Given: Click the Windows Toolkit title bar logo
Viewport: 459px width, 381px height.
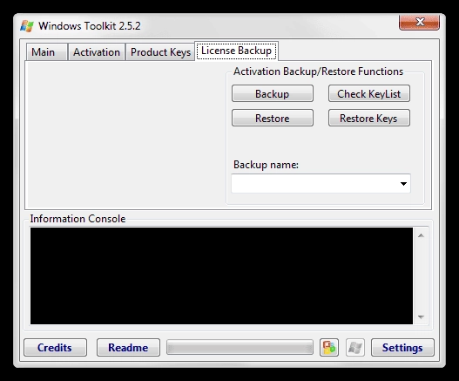Looking at the screenshot, I should pyautogui.click(x=27, y=26).
